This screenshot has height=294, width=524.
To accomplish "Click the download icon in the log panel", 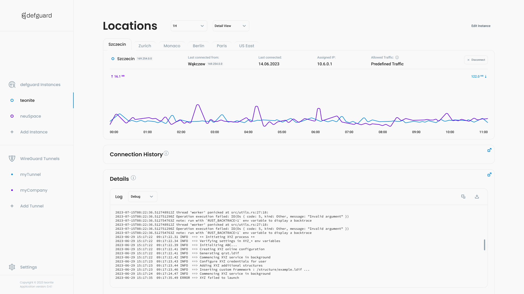I will coord(477,196).
